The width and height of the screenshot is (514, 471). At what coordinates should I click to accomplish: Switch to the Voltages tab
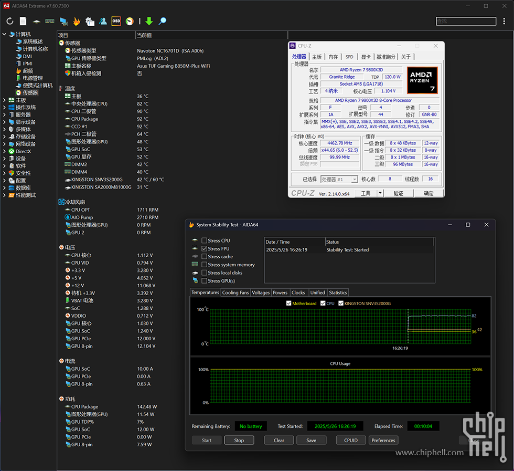[261, 293]
